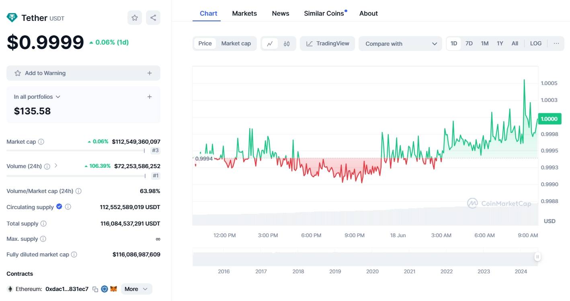
Task: Click the Tether logo icon
Action: tap(12, 18)
